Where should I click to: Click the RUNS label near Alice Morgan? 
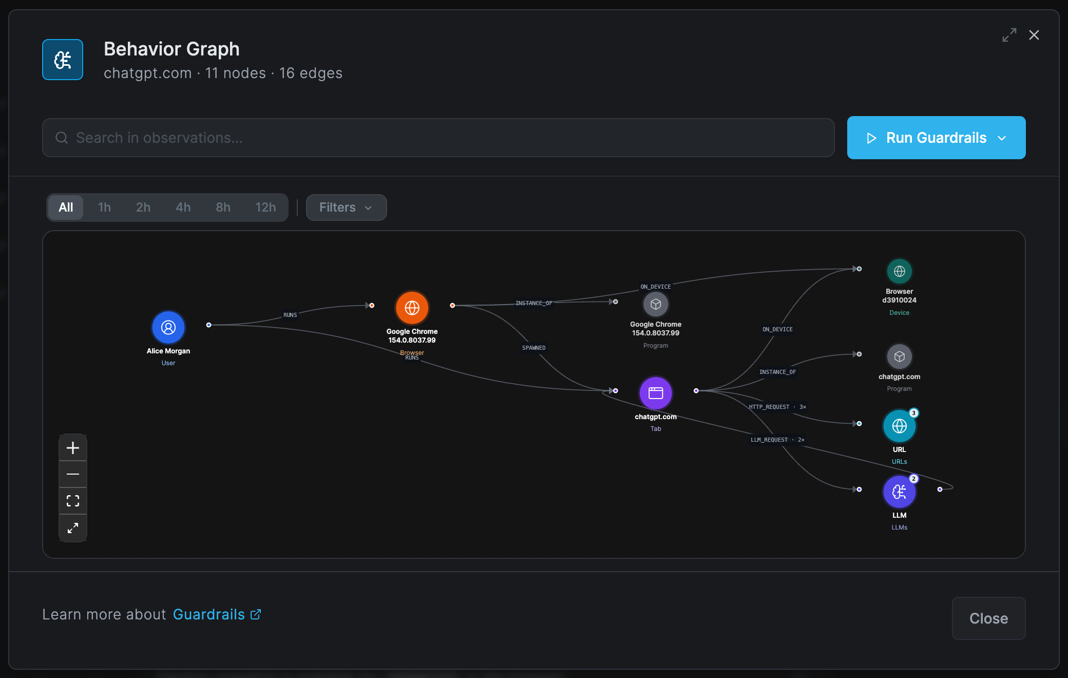point(290,315)
